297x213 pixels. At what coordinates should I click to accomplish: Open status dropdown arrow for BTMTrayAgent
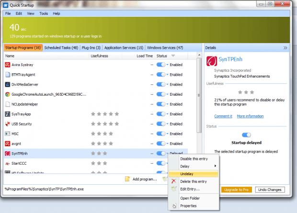click(x=168, y=75)
